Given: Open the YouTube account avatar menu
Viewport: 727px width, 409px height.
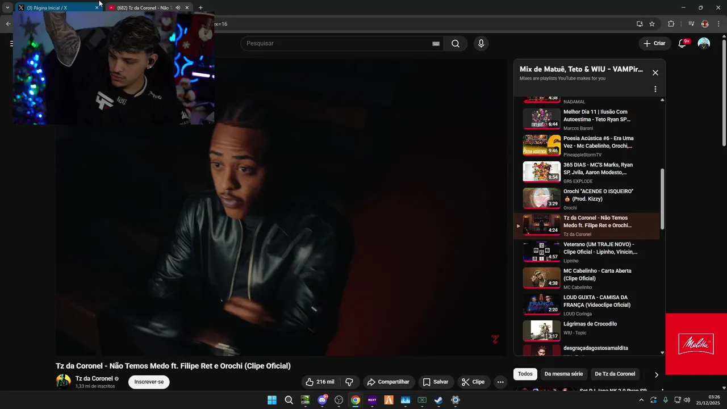Looking at the screenshot, I should 704,44.
